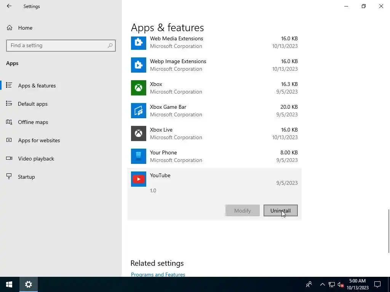This screenshot has height=292, width=390.
Task: Click the vertical scrollbar thumb
Action: coord(389,231)
